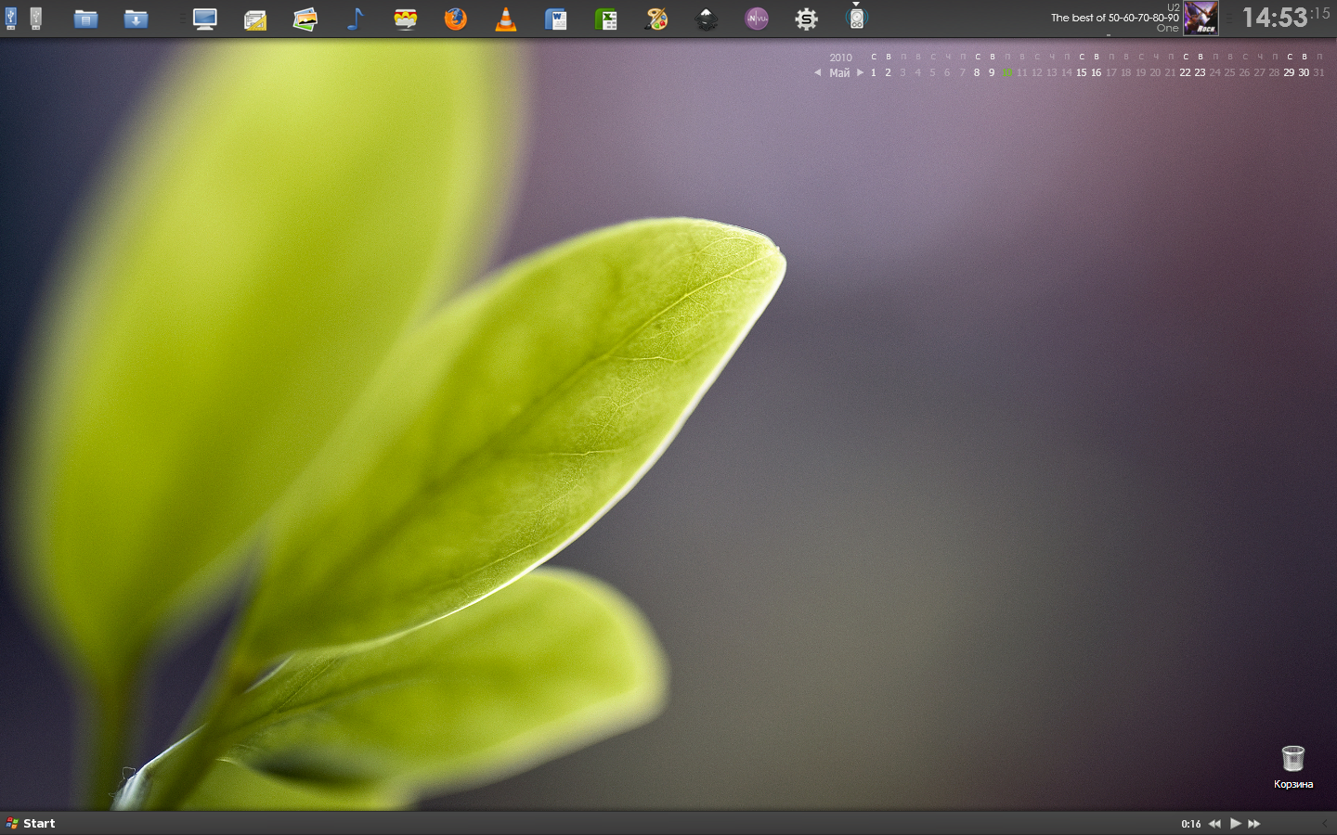This screenshot has height=835, width=1337.
Task: Launch the paint palette application
Action: [x=656, y=19]
